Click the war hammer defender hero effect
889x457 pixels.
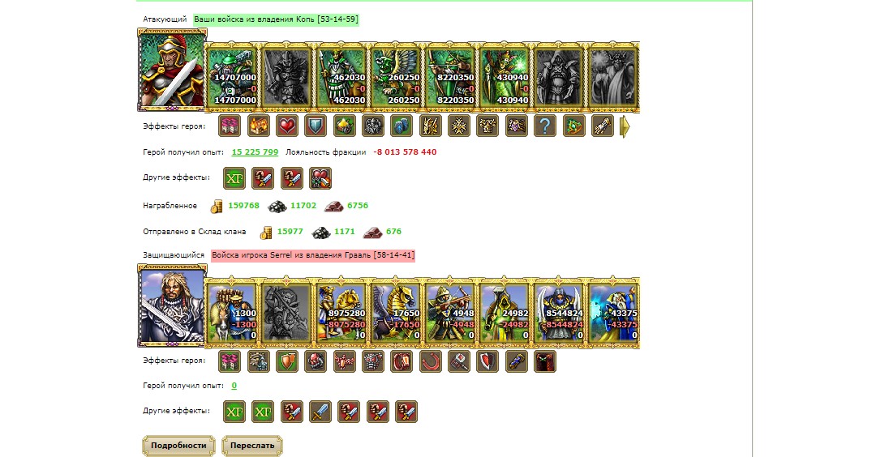[459, 361]
